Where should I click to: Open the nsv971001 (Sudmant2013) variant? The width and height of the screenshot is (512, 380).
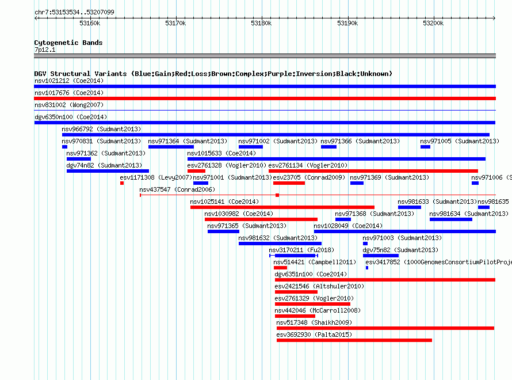[232, 177]
